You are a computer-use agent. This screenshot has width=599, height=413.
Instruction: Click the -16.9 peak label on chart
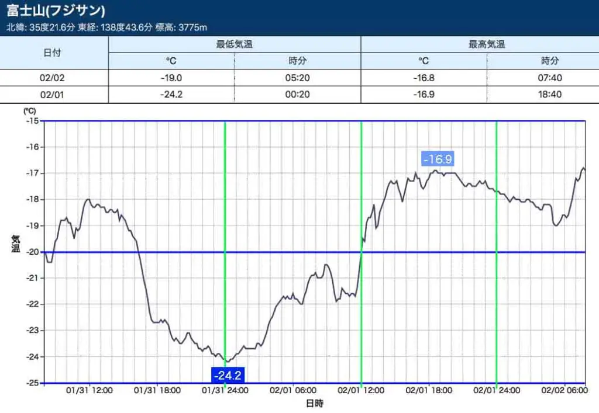click(438, 159)
